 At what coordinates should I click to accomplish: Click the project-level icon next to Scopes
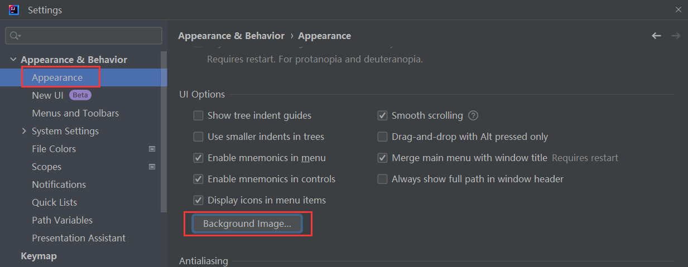[x=152, y=167]
